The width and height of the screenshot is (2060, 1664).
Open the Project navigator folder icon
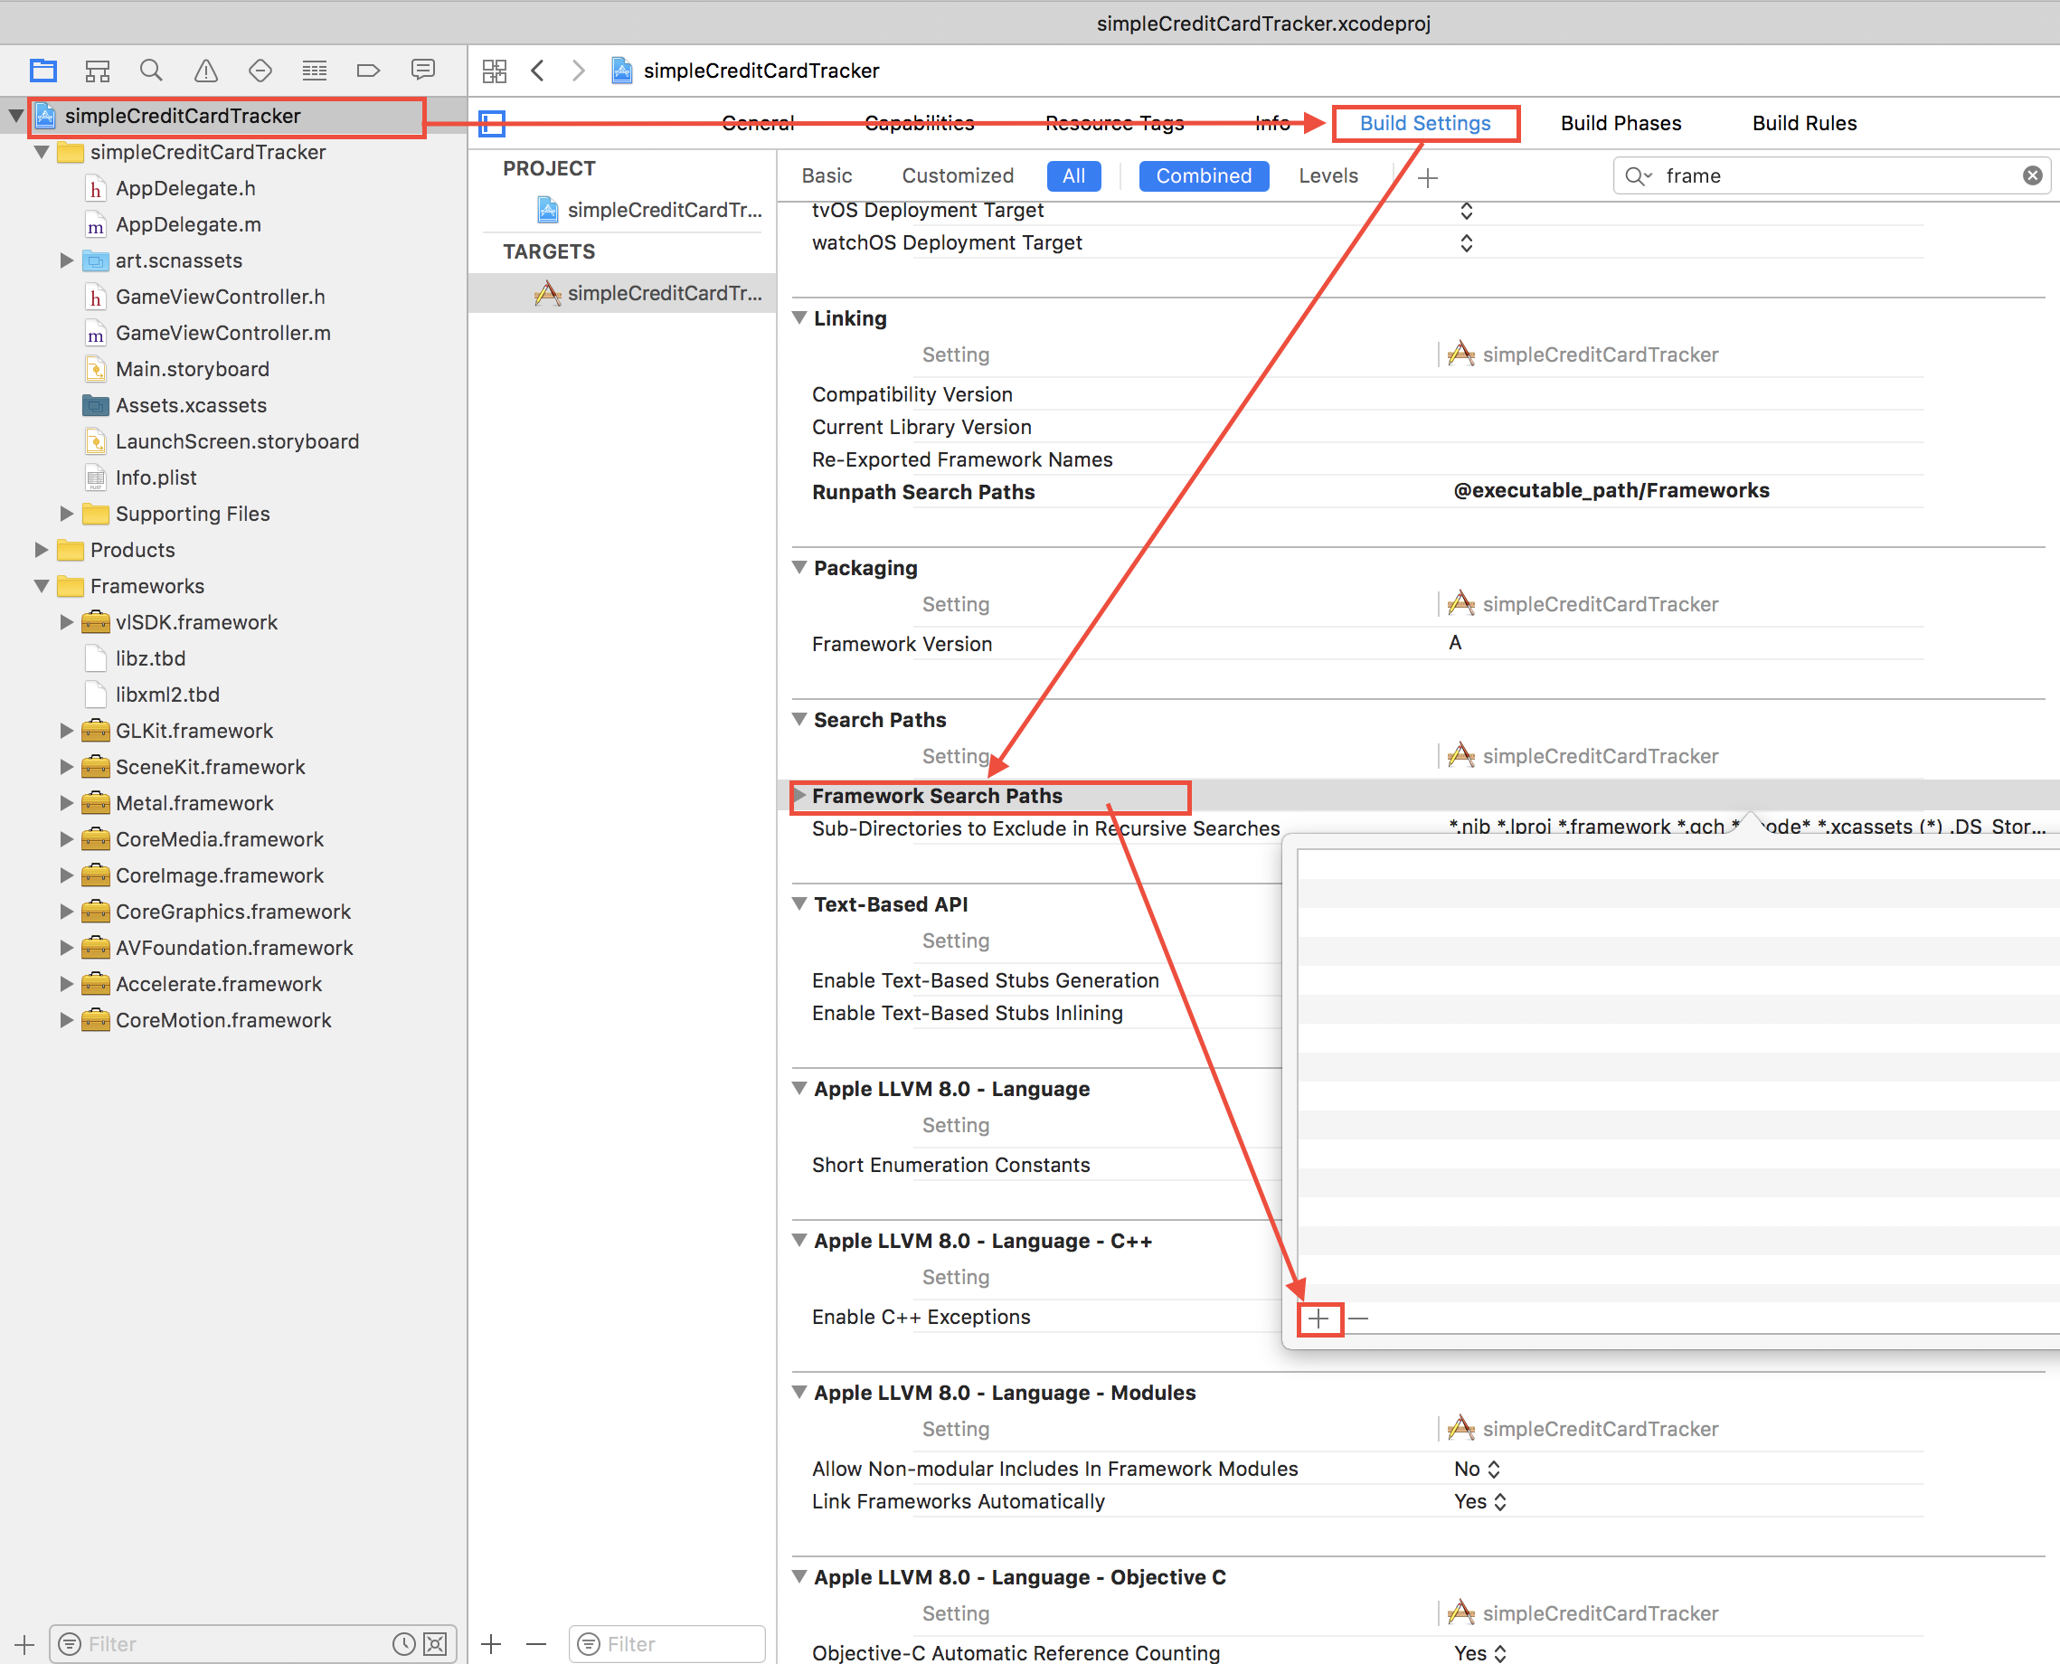click(43, 70)
